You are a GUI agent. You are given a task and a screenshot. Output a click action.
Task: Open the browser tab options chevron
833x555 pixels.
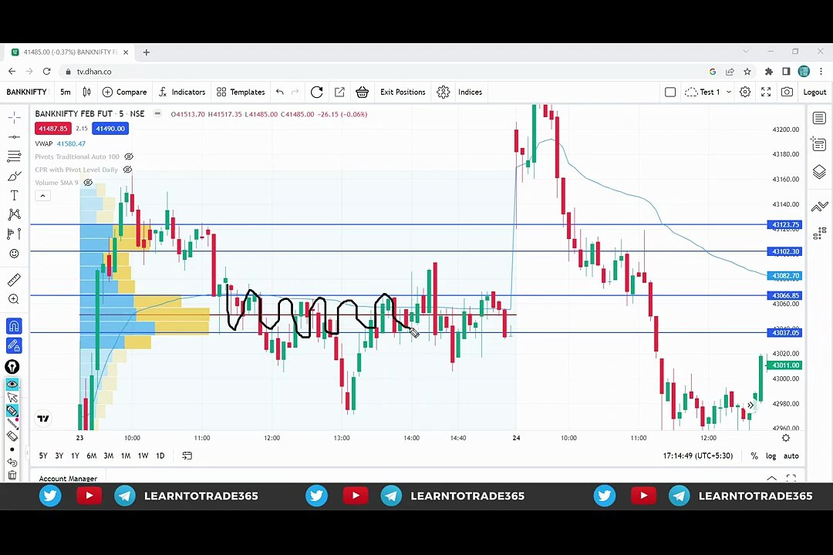click(746, 52)
